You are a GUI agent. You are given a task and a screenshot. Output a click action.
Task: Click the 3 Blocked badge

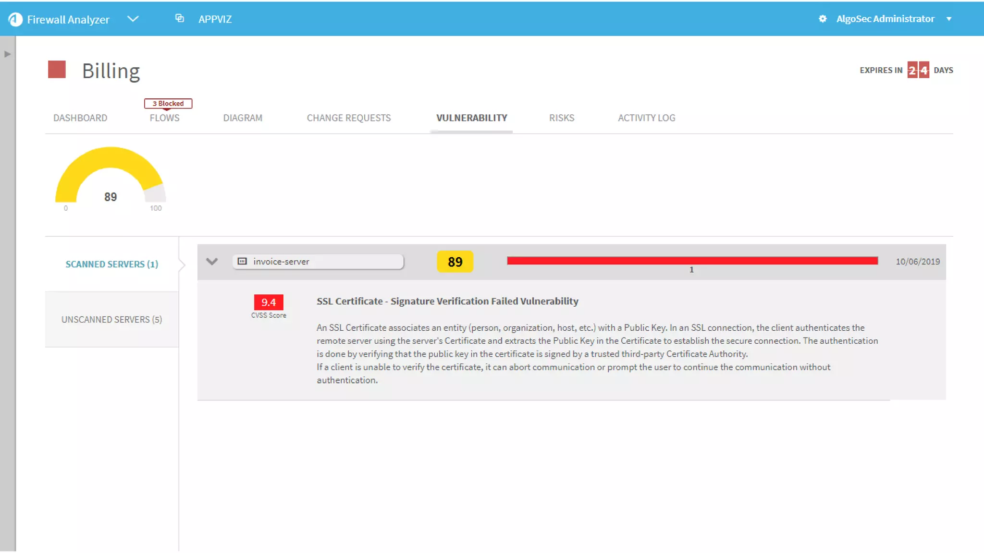point(168,103)
